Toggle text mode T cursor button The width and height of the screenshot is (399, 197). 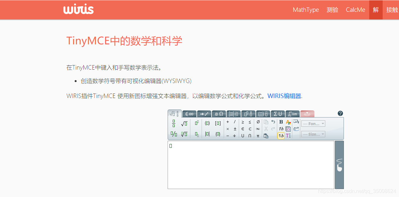click(x=288, y=136)
